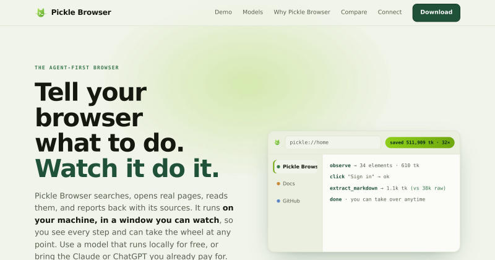Select the click "Sign in" log line
The width and height of the screenshot is (495, 260).
359,176
